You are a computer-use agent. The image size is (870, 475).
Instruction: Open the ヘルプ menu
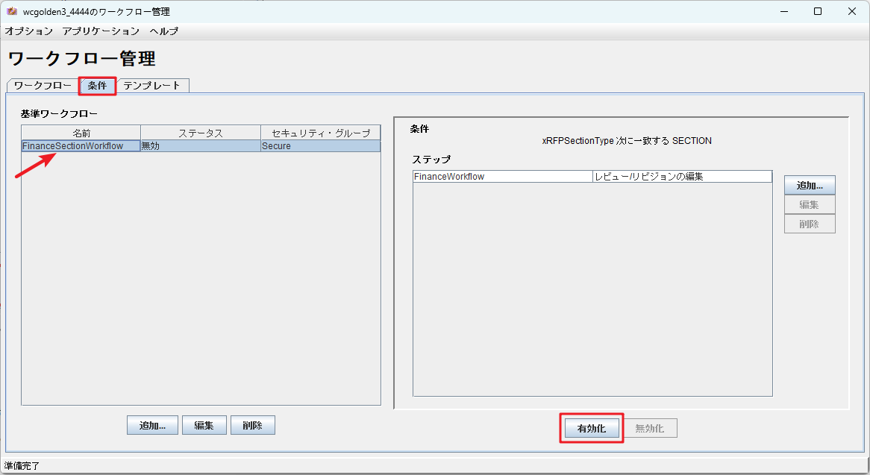163,31
